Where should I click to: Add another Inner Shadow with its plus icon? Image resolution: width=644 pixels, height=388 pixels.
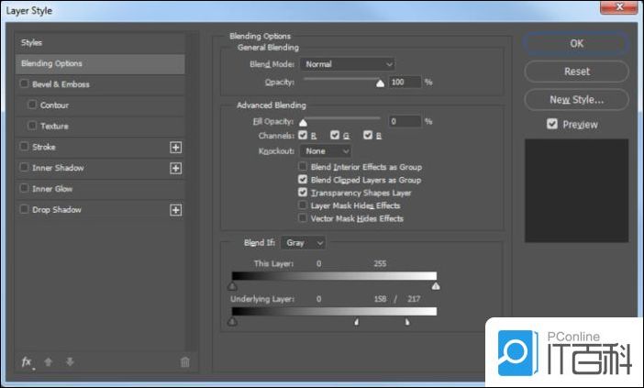pos(176,169)
